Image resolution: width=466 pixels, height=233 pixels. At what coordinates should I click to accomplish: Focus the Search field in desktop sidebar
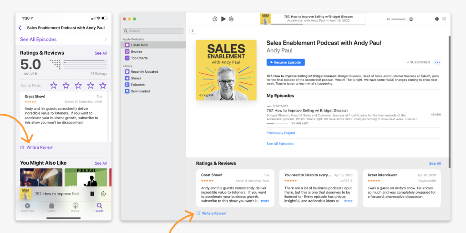click(x=153, y=31)
